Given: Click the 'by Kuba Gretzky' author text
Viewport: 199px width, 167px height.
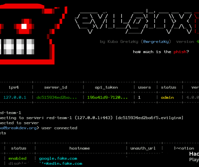Looking at the screenshot, I should pos(119,42).
